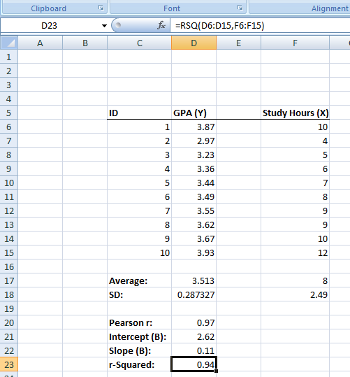Select the SD value 0.287327
Viewport: 350px width, 377px height.
click(x=194, y=294)
